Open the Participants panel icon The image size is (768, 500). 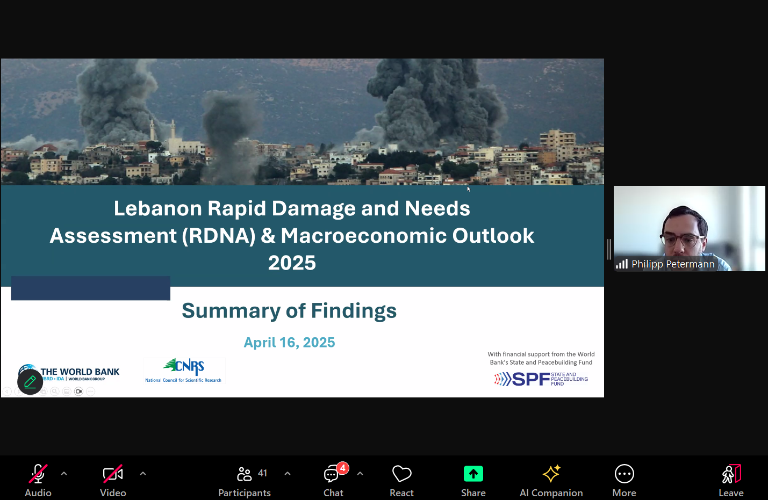[x=245, y=474]
